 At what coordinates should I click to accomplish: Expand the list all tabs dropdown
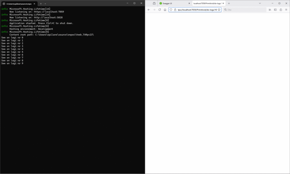tap(260, 3)
